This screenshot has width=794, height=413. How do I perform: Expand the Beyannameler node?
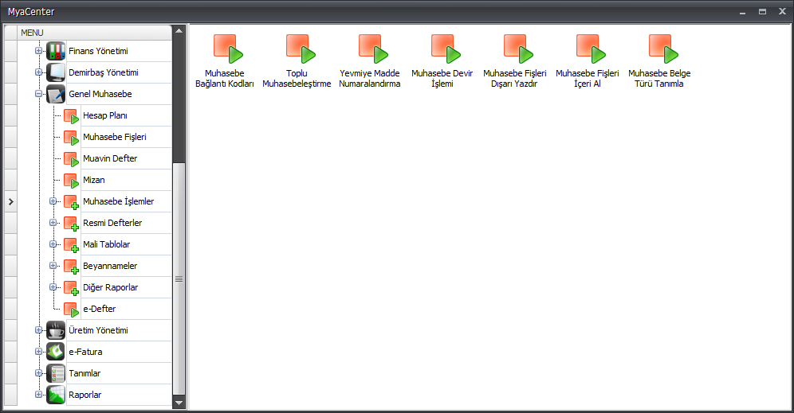(x=53, y=266)
